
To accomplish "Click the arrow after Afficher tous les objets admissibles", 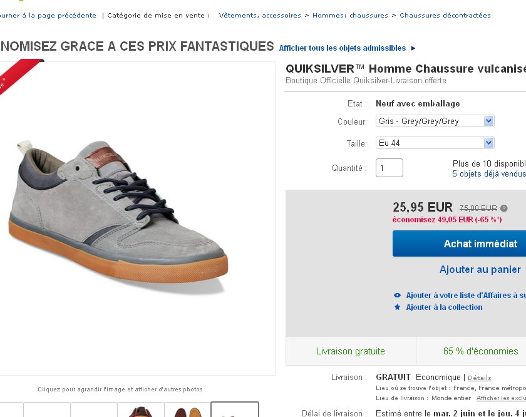I will click(x=413, y=48).
